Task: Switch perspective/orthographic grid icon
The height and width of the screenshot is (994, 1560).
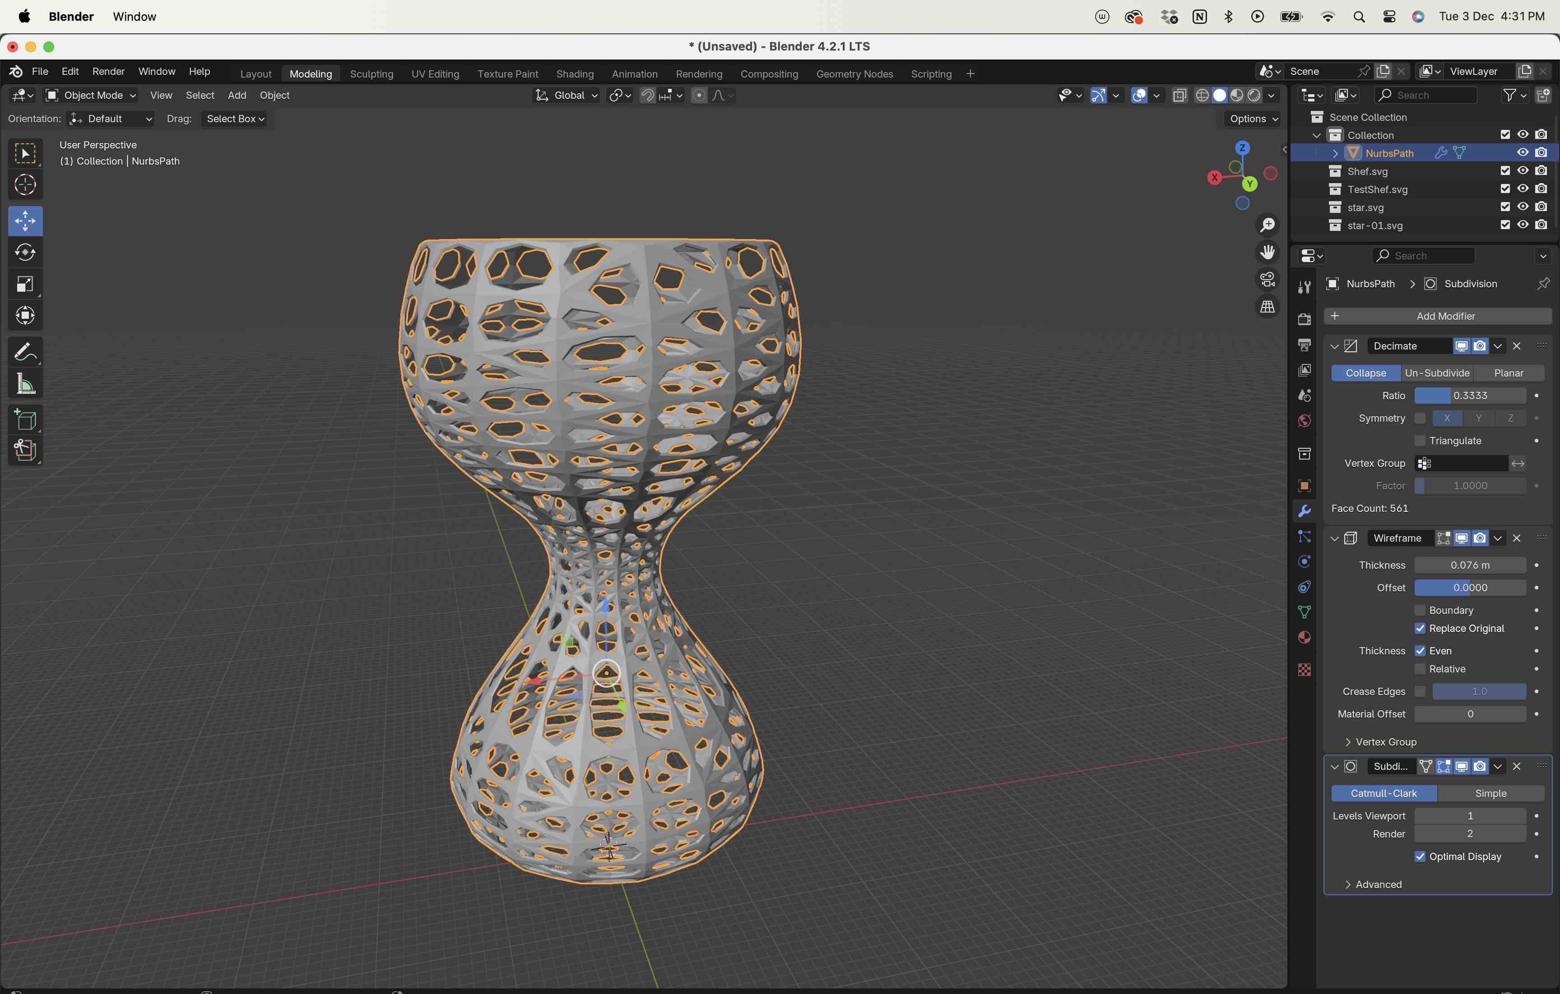Action: click(x=1267, y=306)
